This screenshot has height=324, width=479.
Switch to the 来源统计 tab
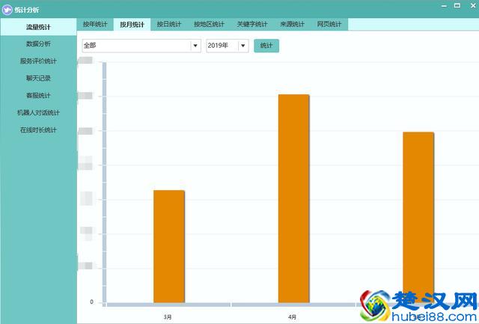[x=292, y=25]
